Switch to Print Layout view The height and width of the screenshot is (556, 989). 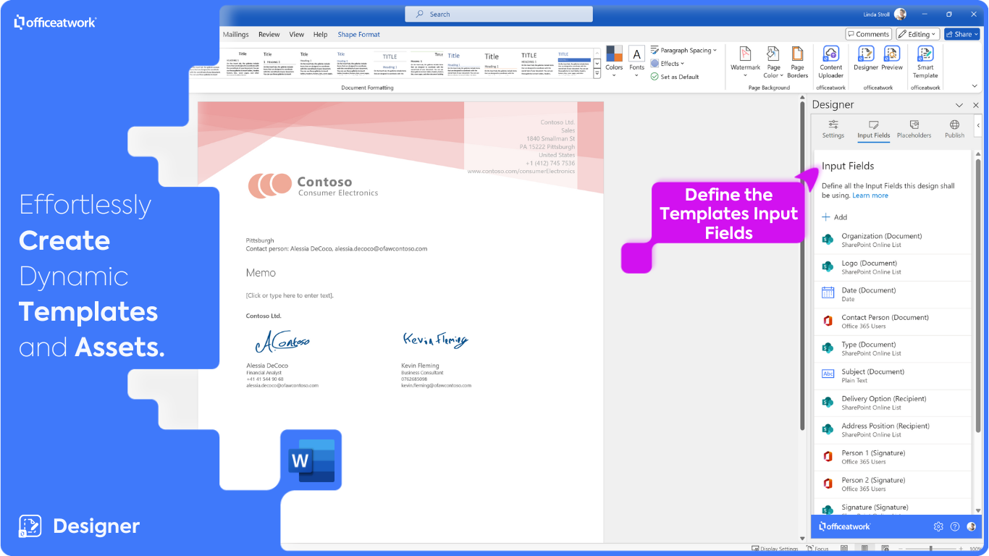pos(863,549)
